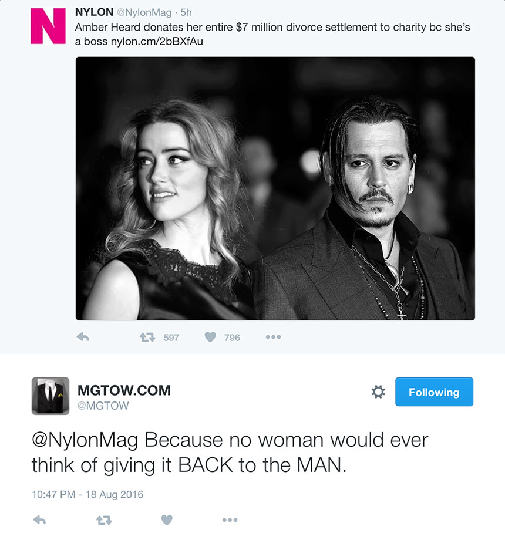Click the 10:47 PM - 18 Aug 2016 timestamp

(x=87, y=494)
